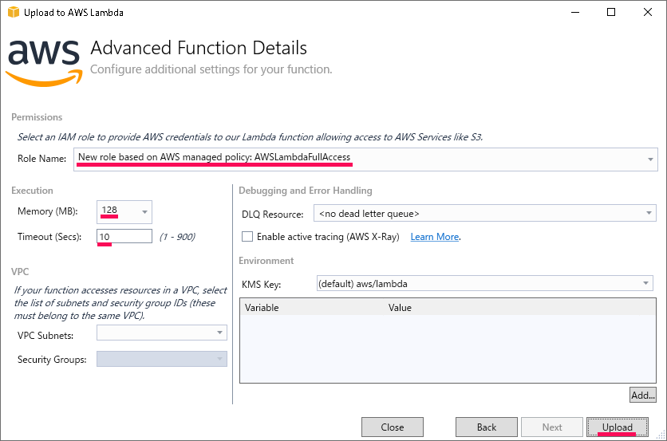Click the 'Execution' section label
Screen dimensions: 667x441
32,191
